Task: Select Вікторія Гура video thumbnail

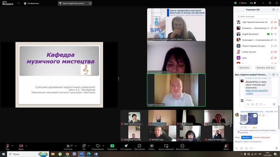Action: click(x=162, y=134)
